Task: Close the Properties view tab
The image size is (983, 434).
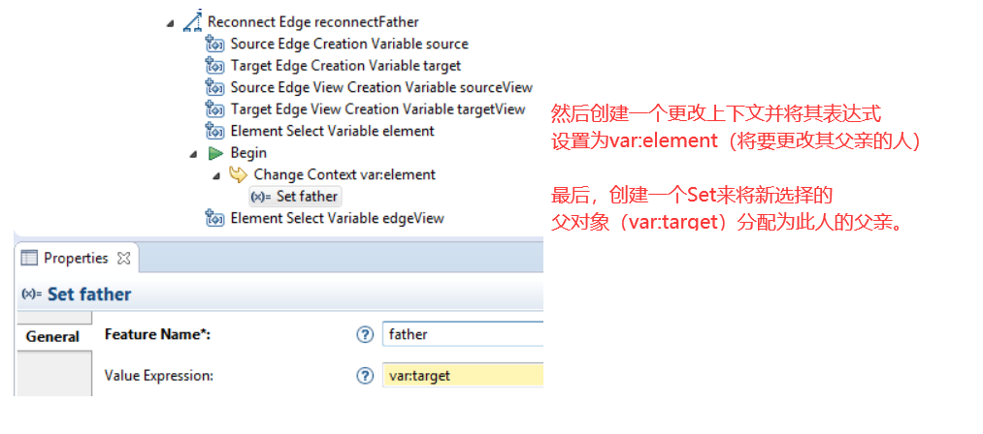Action: click(x=124, y=259)
